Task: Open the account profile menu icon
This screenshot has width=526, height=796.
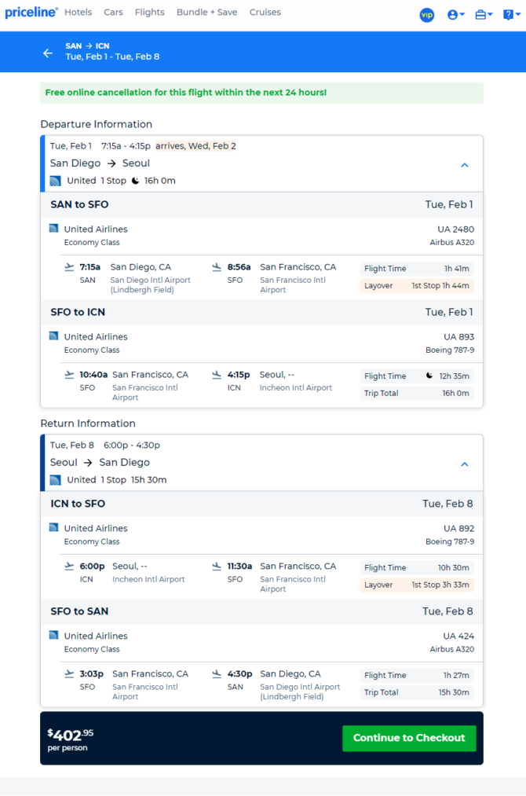Action: click(x=455, y=15)
